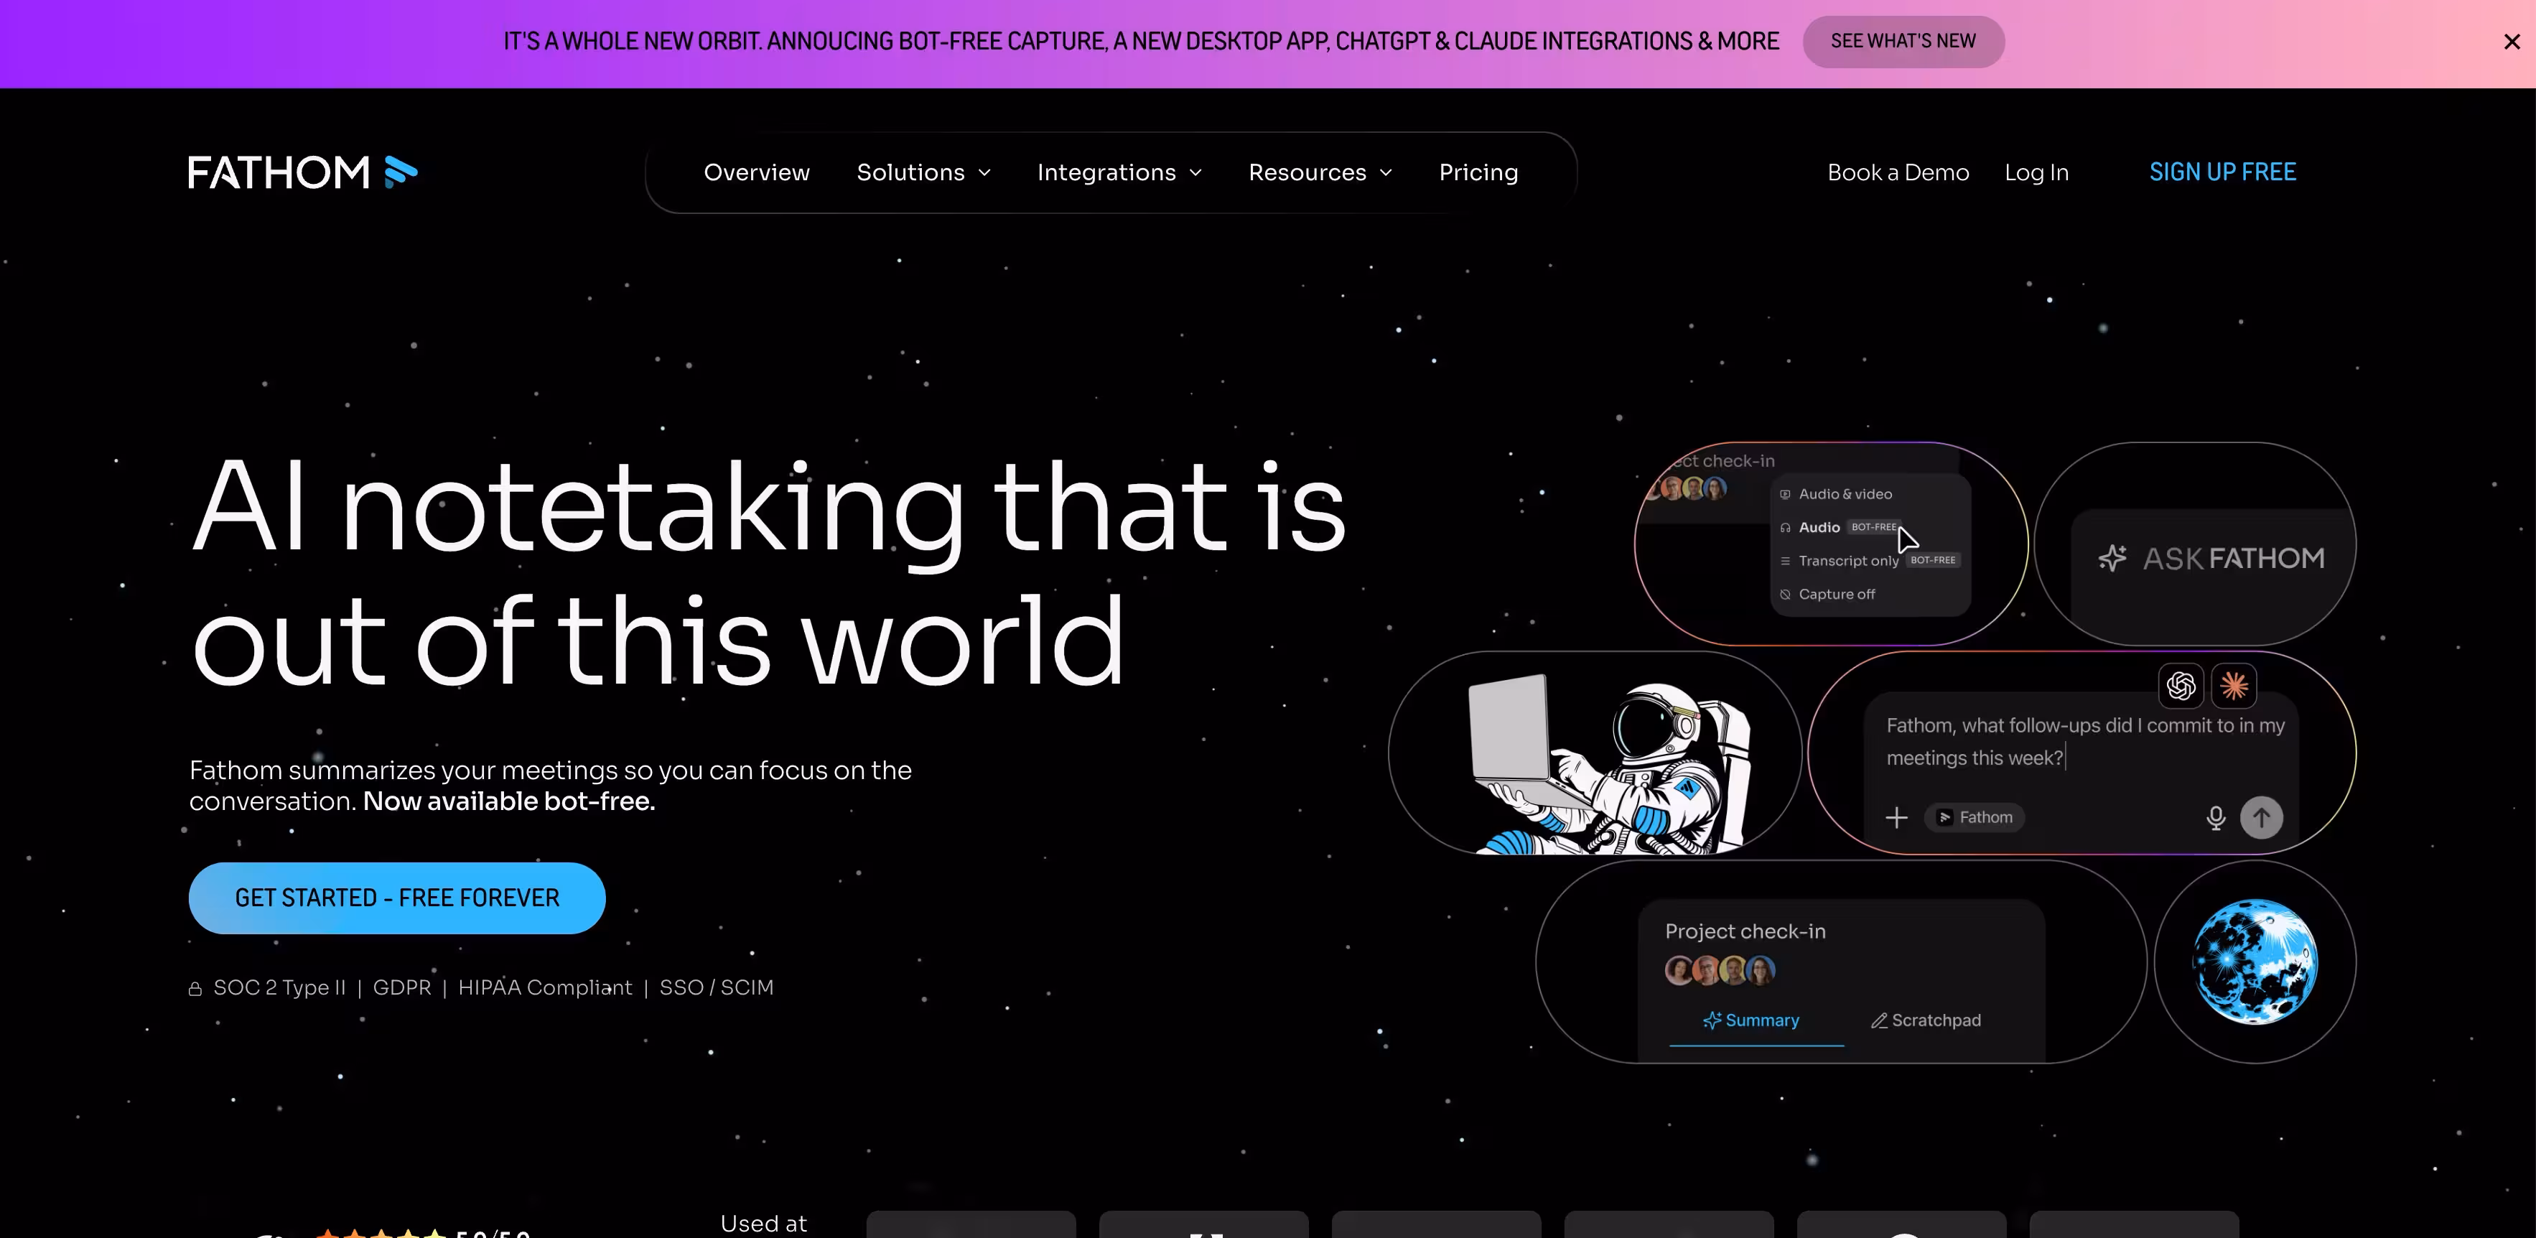Image resolution: width=2536 pixels, height=1238 pixels.
Task: Close the announcement banner
Action: [x=2512, y=42]
